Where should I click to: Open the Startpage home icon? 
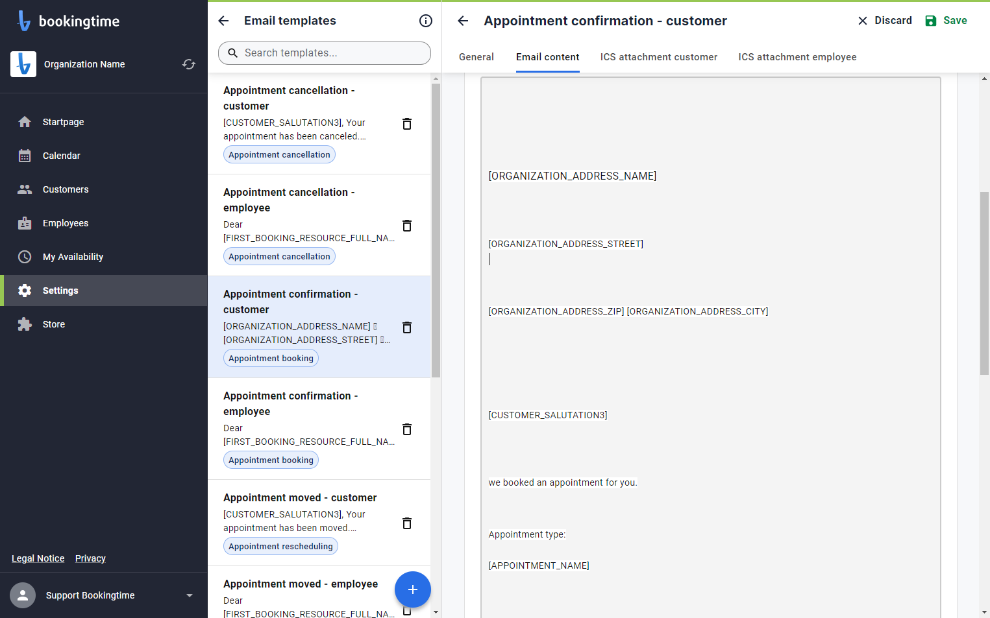coord(25,122)
